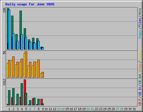Click the green kB Out bar for day 1
Screen dimensions: 143x112
9,98
